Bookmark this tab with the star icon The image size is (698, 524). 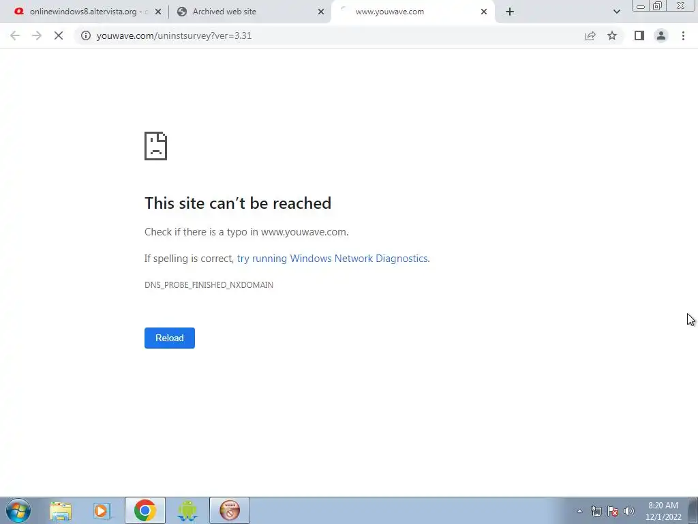[x=612, y=35]
